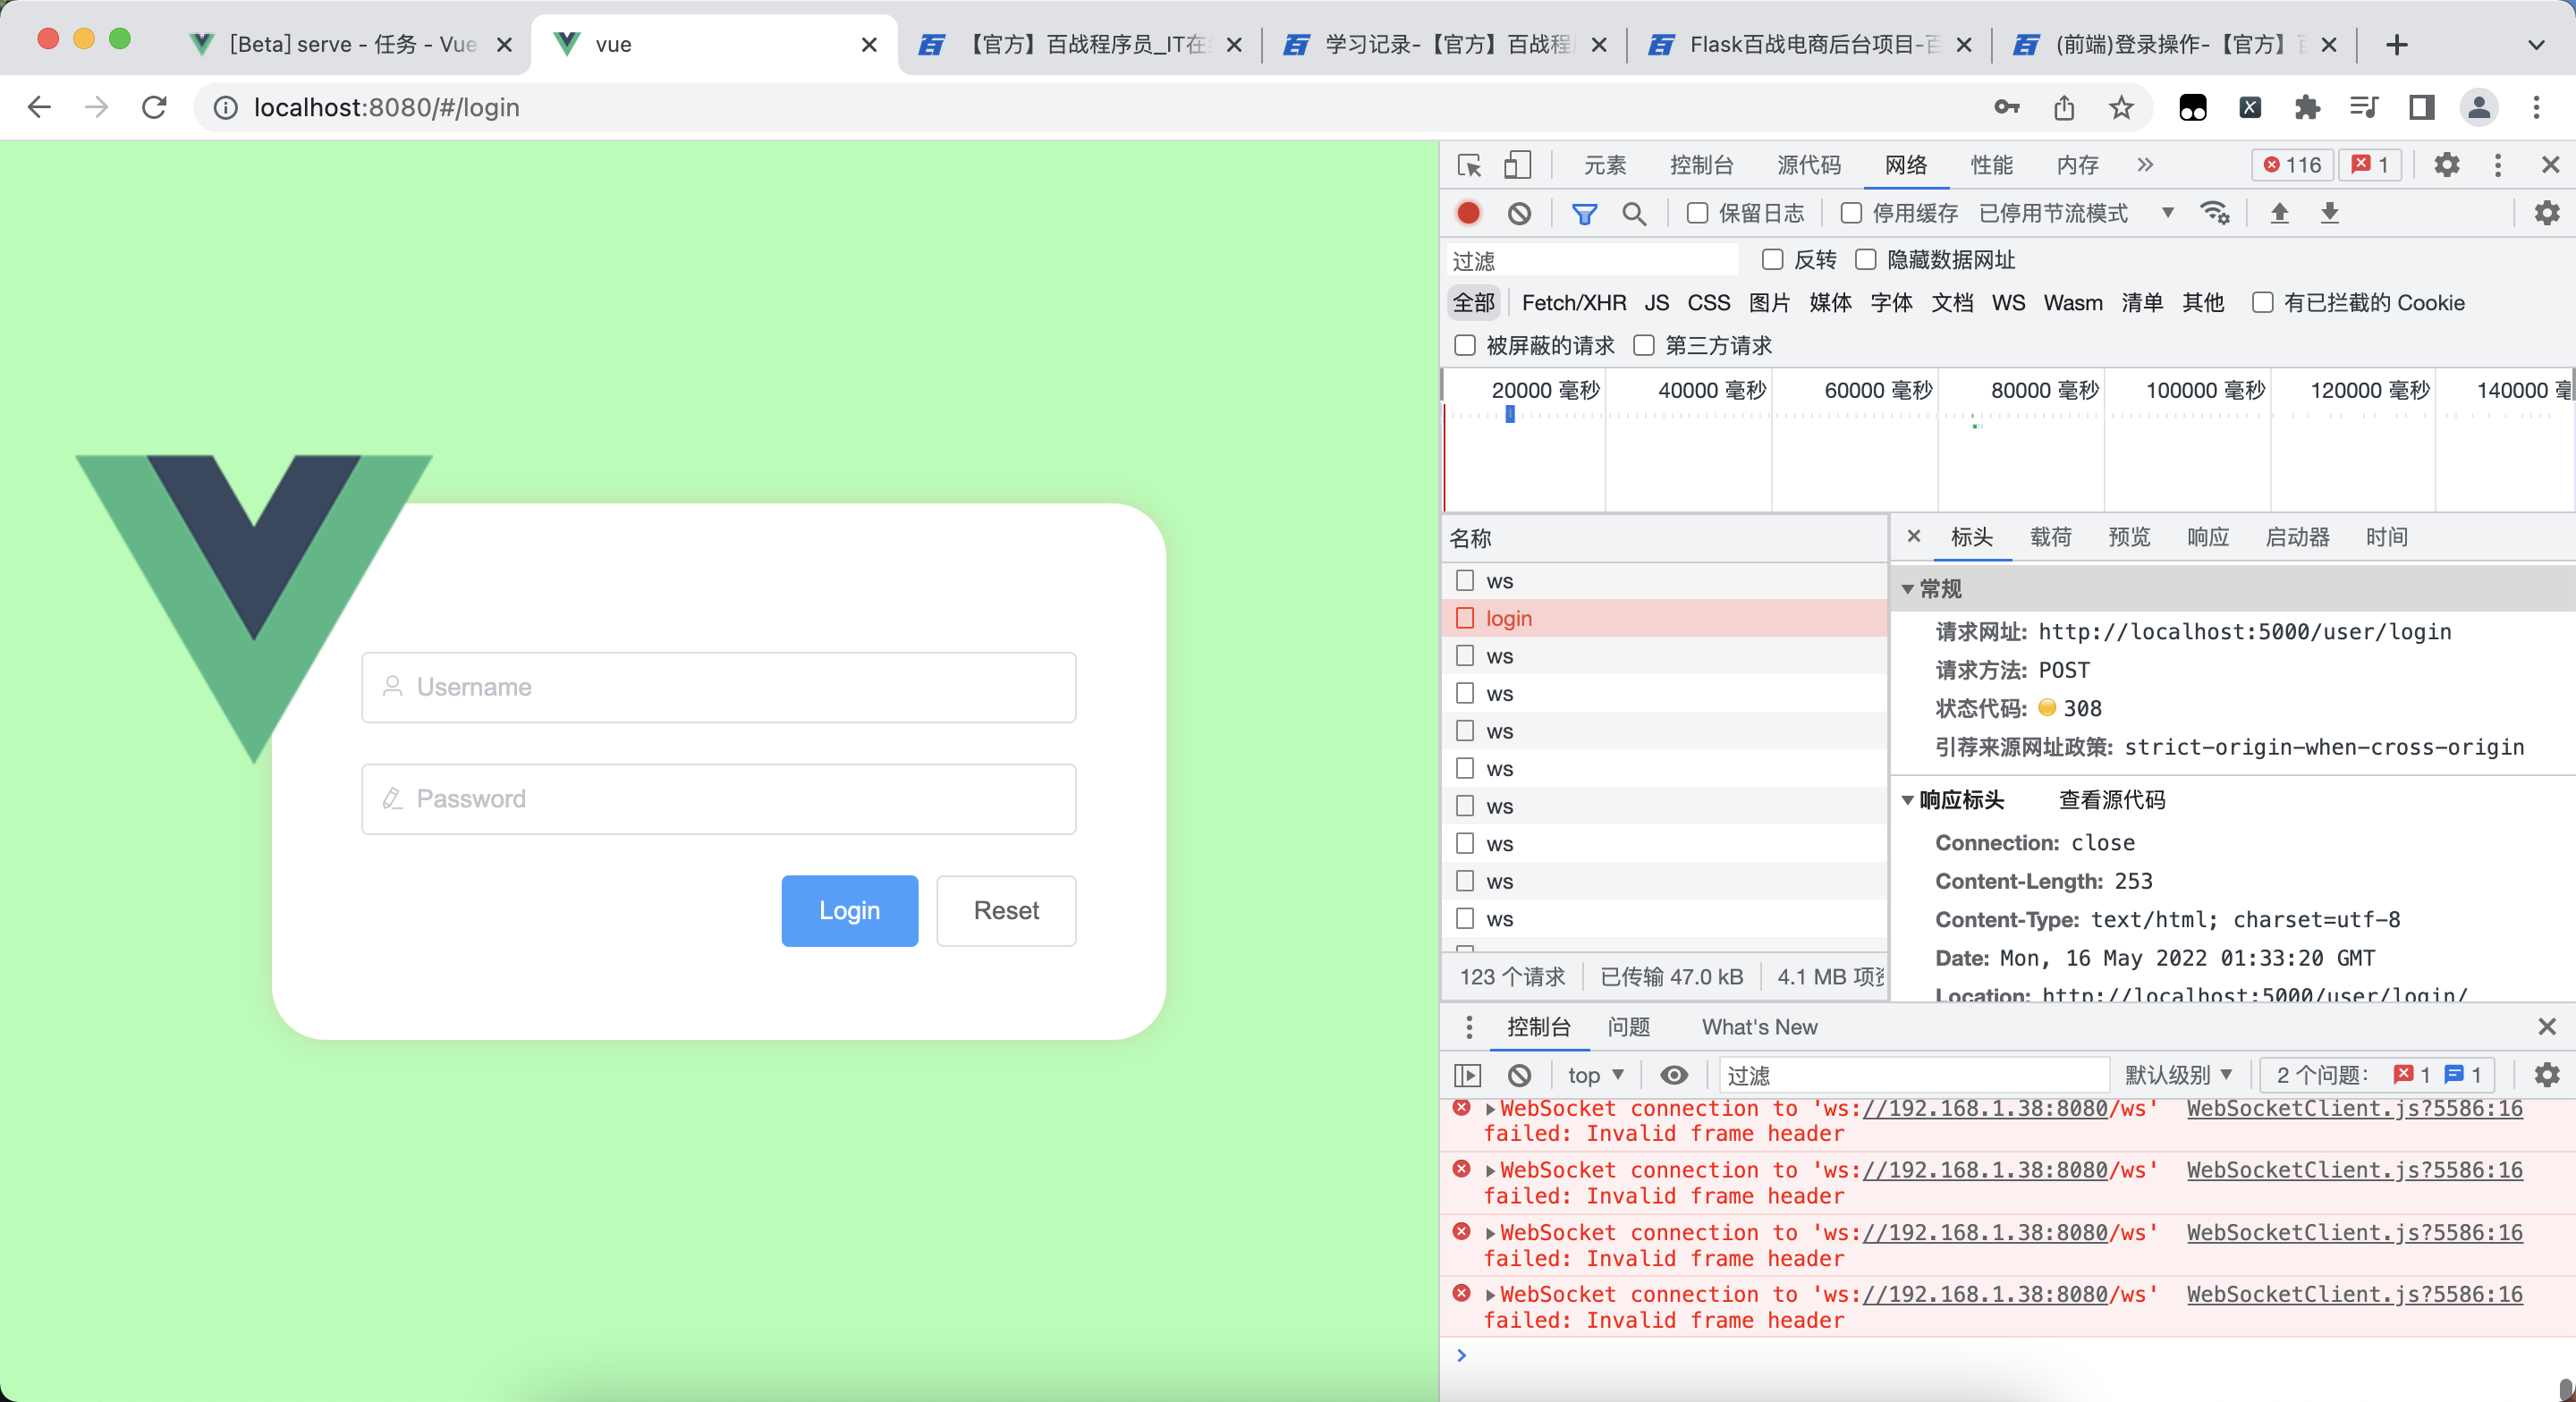The width and height of the screenshot is (2576, 1402).
Task: Open the default log level dropdown
Action: point(2178,1075)
